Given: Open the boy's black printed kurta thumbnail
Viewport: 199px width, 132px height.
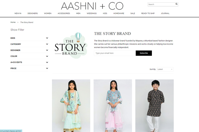Looking at the screenshot, I should point(155,106).
